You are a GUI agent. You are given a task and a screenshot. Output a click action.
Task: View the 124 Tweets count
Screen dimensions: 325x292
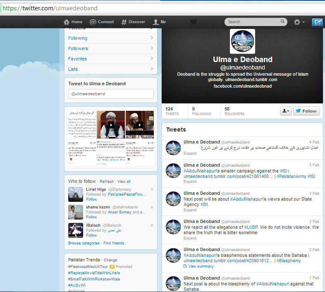click(172, 111)
